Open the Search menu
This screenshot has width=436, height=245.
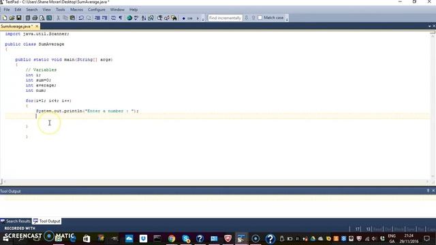[x=32, y=10]
